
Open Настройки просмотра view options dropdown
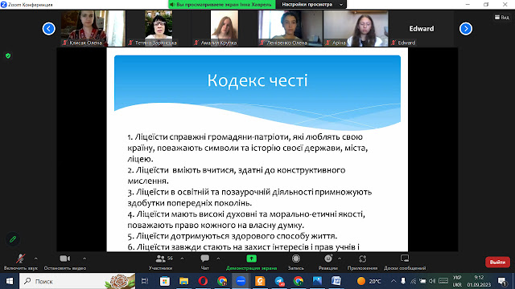[311, 4]
